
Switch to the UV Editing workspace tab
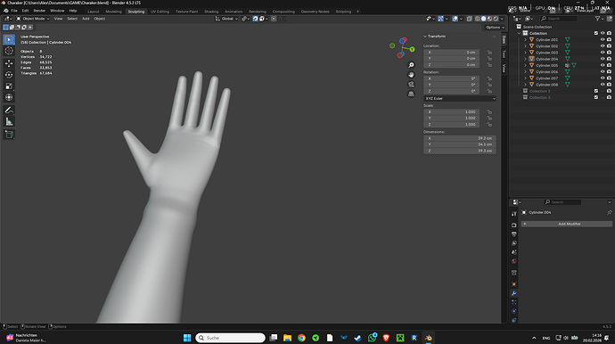[x=160, y=12]
